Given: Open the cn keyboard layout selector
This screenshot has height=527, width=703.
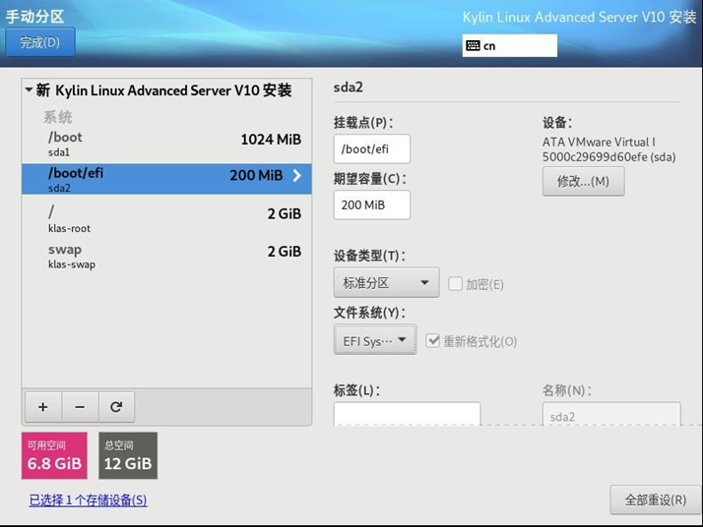Looking at the screenshot, I should (x=510, y=45).
